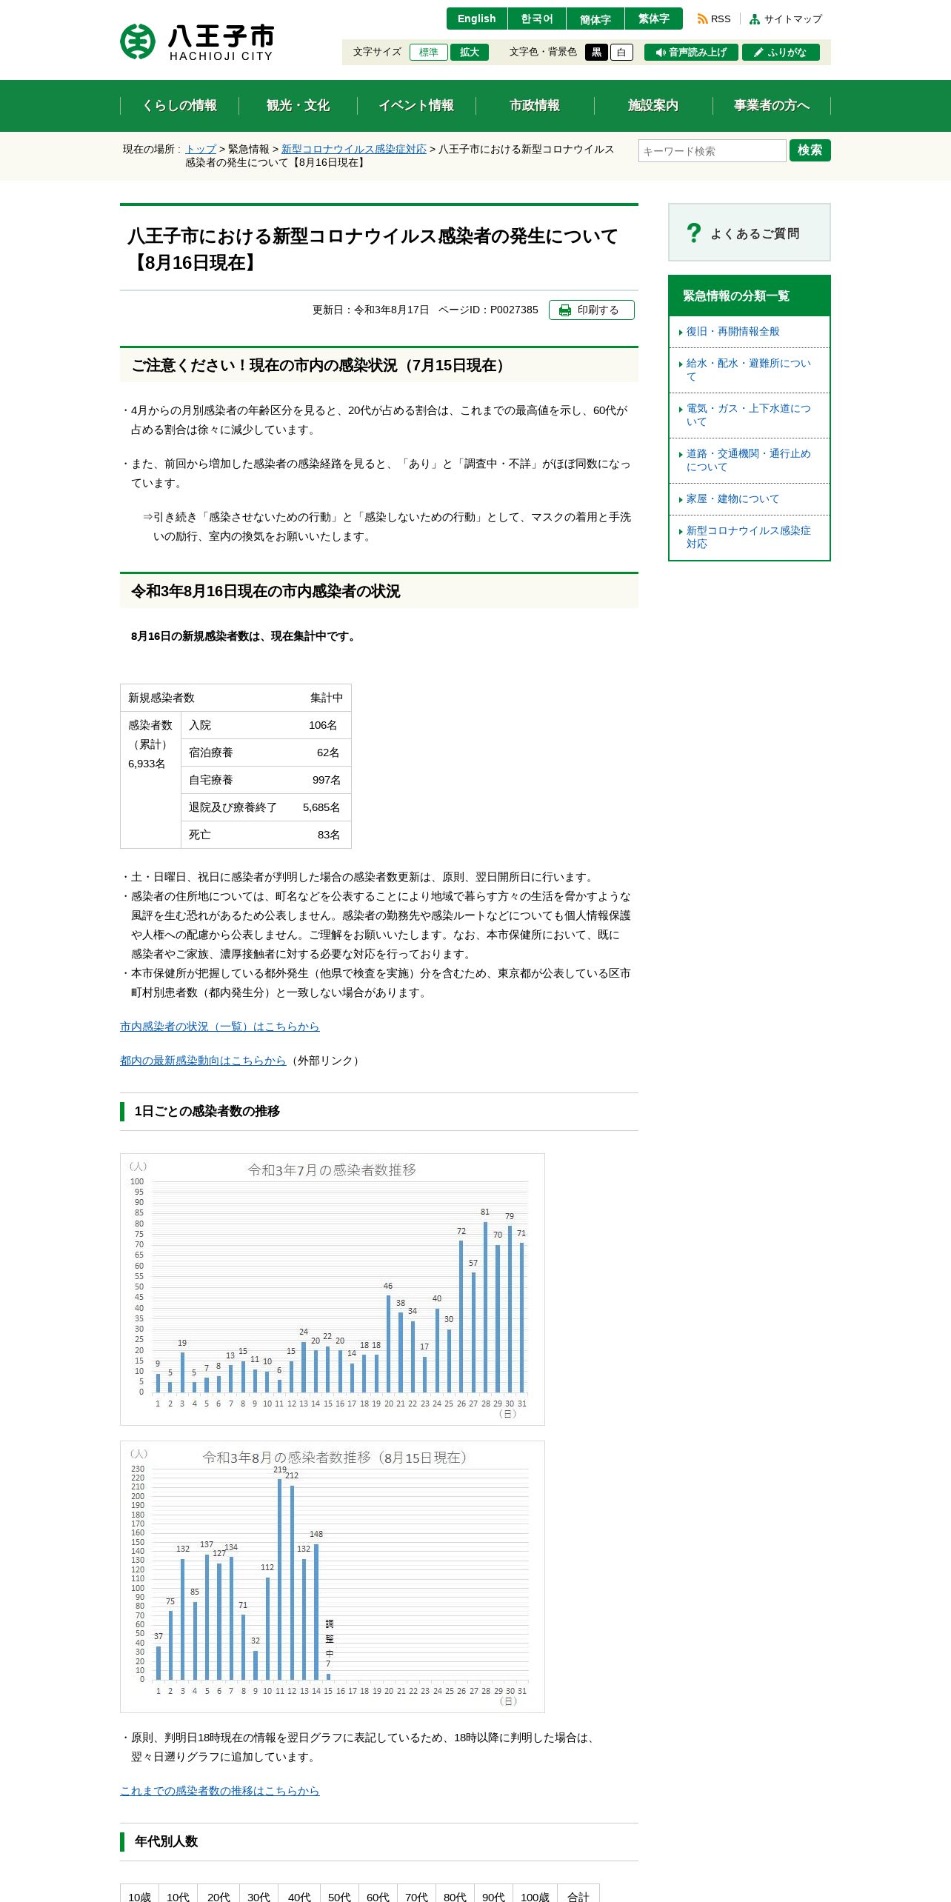Select the 黒 background color swatch
Screen dimensions: 951x1902
click(596, 52)
